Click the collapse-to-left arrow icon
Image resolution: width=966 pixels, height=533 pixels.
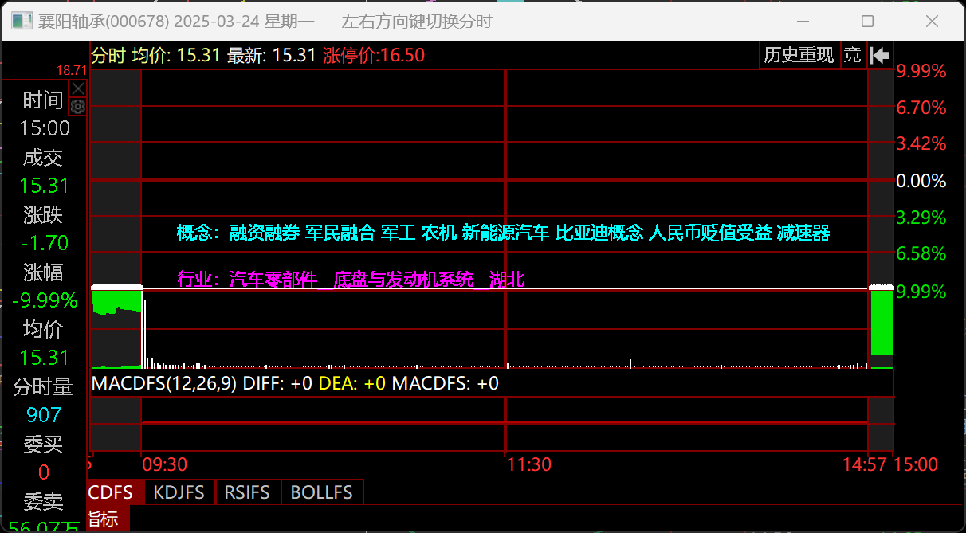click(879, 55)
